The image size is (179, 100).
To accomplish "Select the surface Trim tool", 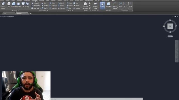I will click(76, 3).
